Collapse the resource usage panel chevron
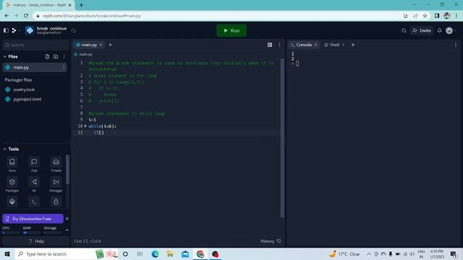 67,230
